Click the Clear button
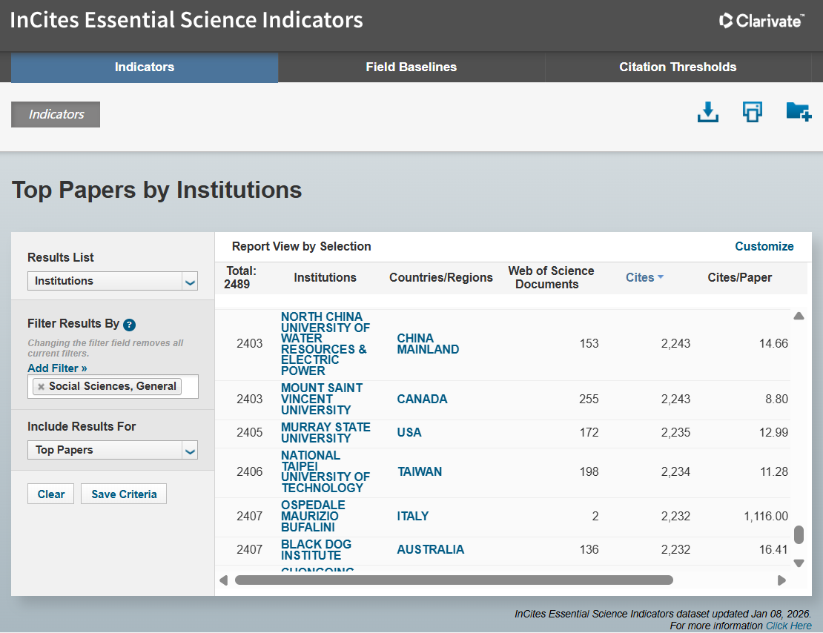Image resolution: width=823 pixels, height=633 pixels. 51,494
